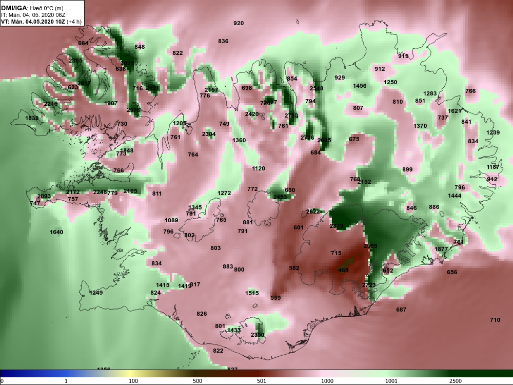Click the map value 1877

pyautogui.click(x=441, y=249)
